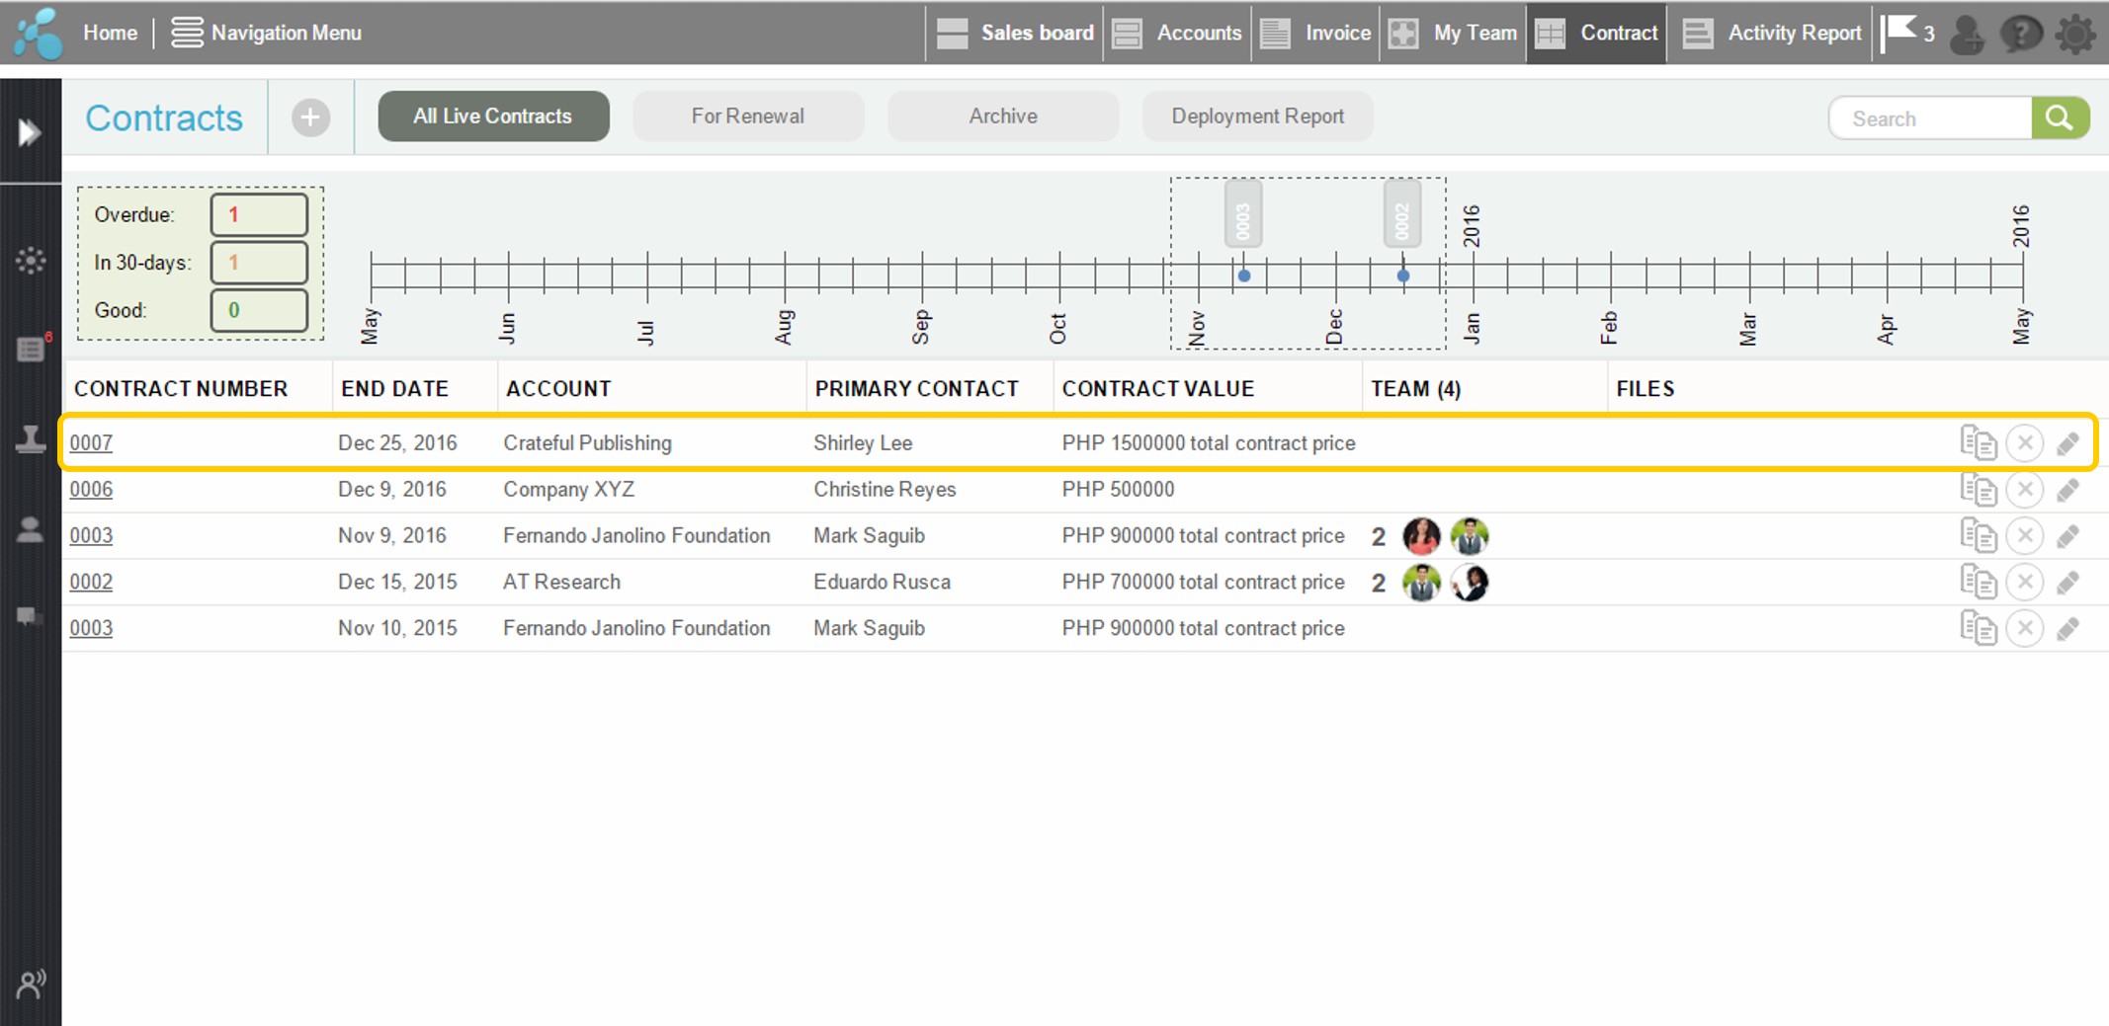The width and height of the screenshot is (2109, 1026).
Task: Cancel contract 0007 with X icon
Action: (x=2024, y=442)
